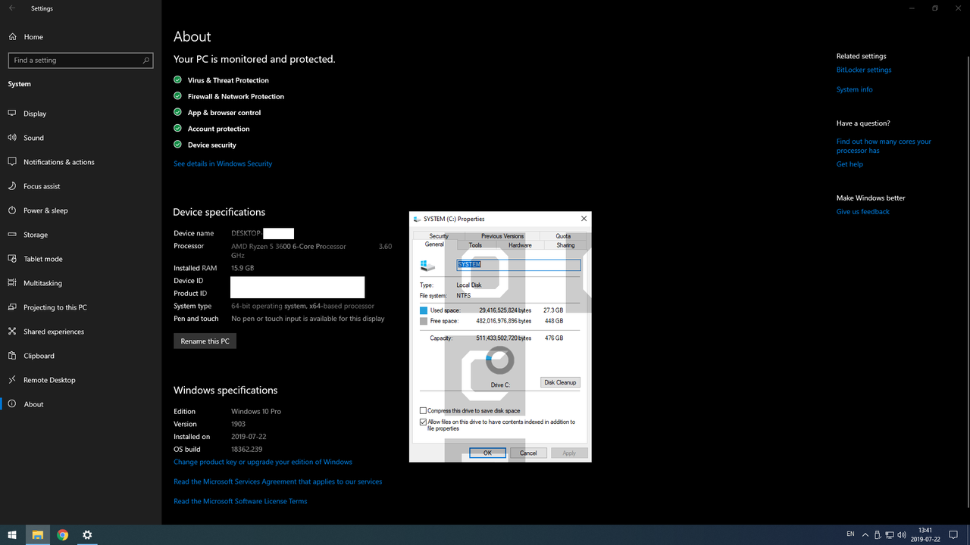This screenshot has height=545, width=970.
Task: Launch Google Chrome from taskbar
Action: pyautogui.click(x=62, y=535)
